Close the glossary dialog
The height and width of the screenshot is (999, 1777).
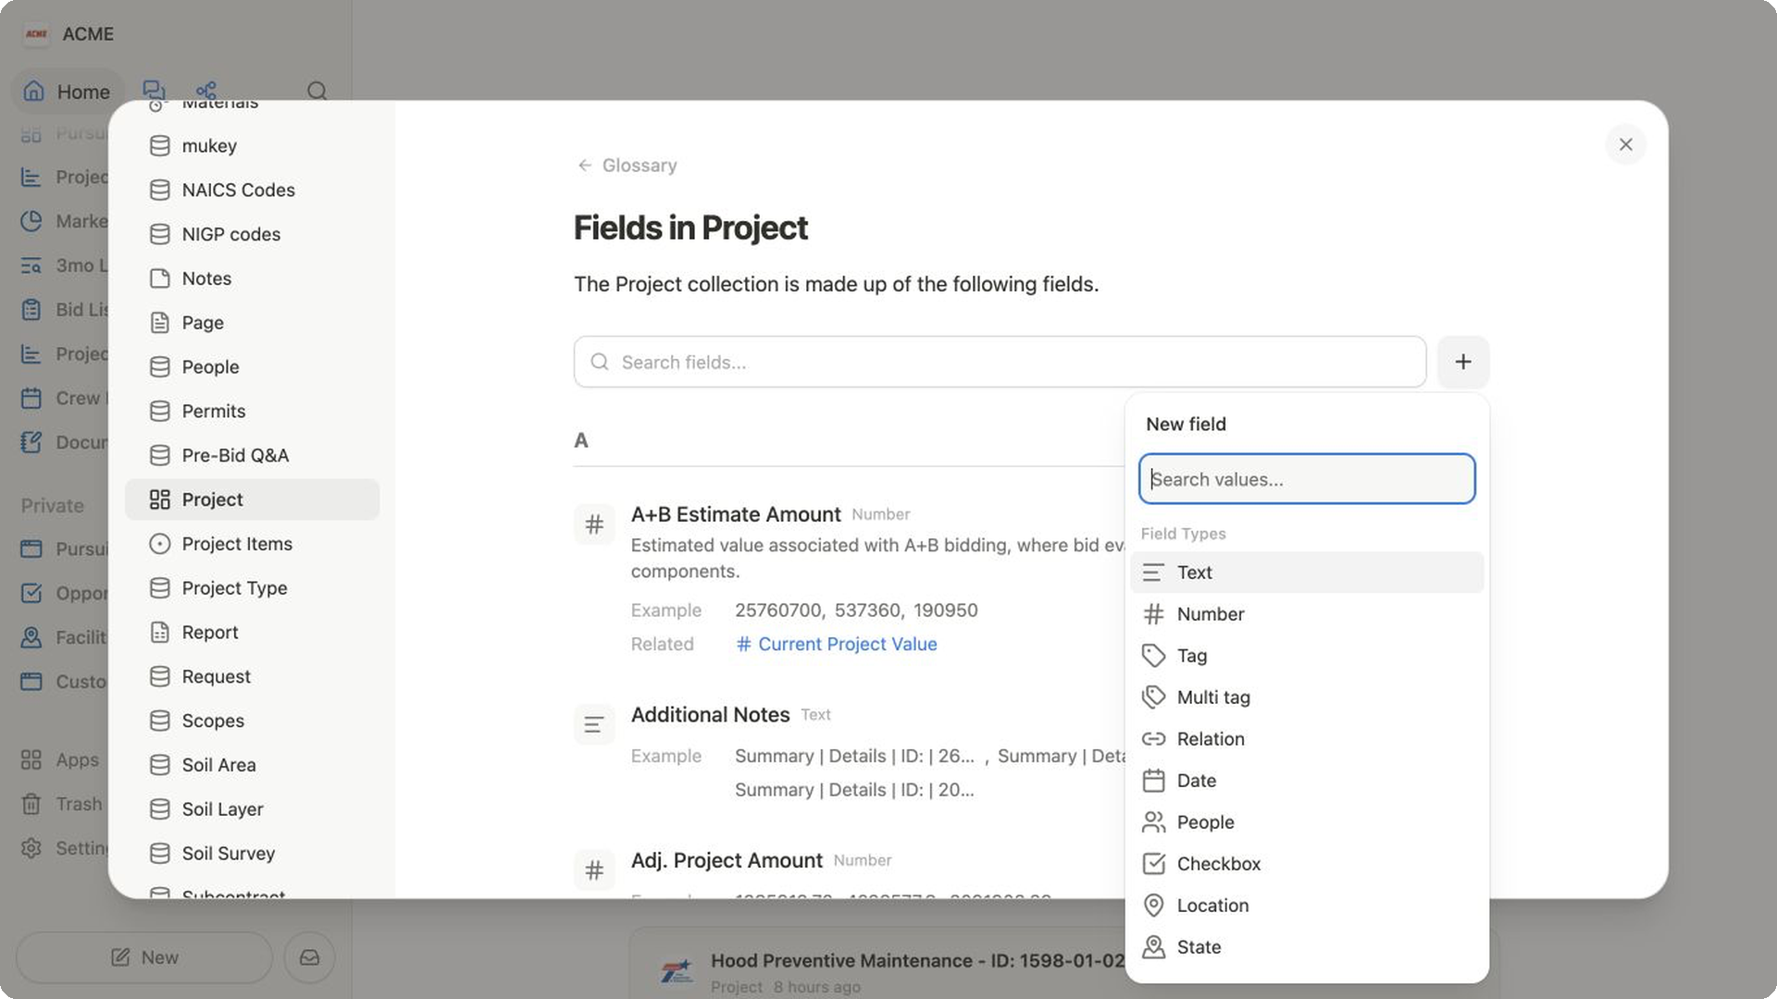(x=1626, y=144)
